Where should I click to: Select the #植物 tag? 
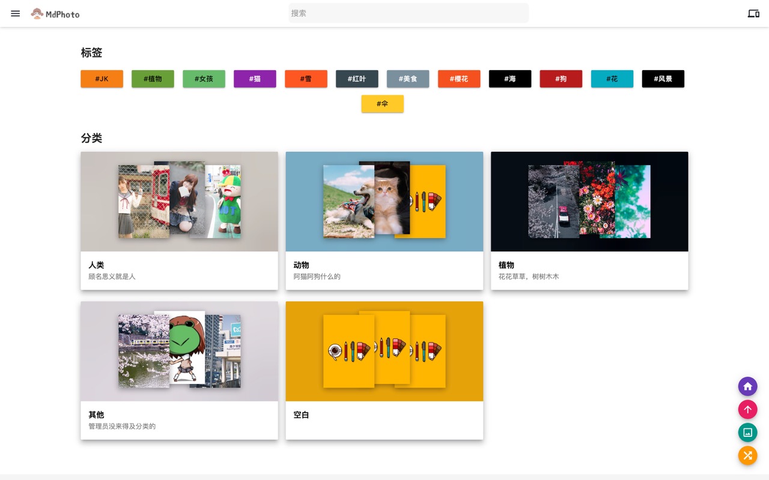click(x=153, y=79)
